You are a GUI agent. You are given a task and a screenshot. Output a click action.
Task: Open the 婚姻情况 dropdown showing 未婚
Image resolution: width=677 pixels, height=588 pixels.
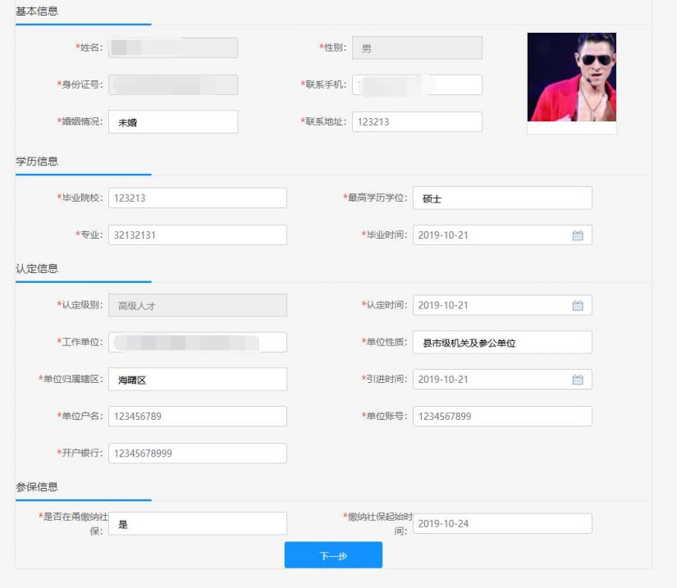(173, 122)
